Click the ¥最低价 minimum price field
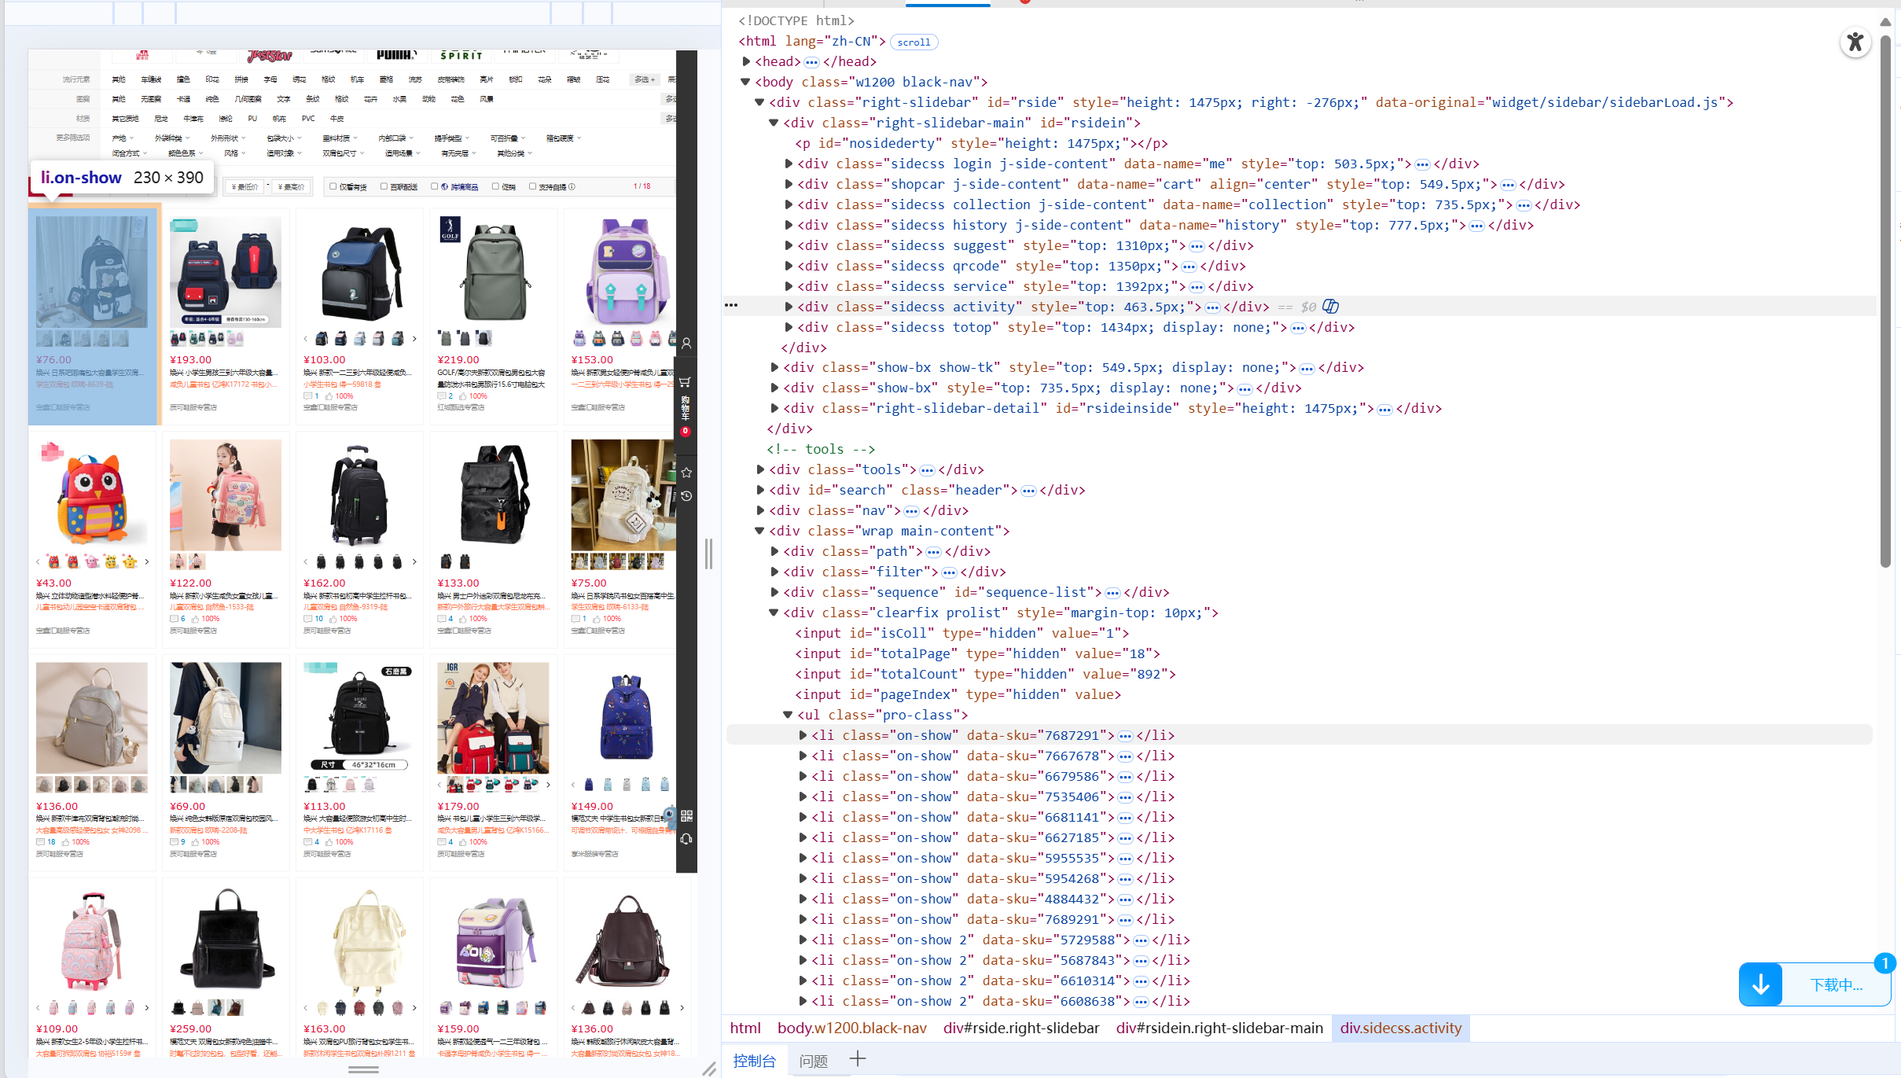The height and width of the screenshot is (1078, 1901). point(245,186)
